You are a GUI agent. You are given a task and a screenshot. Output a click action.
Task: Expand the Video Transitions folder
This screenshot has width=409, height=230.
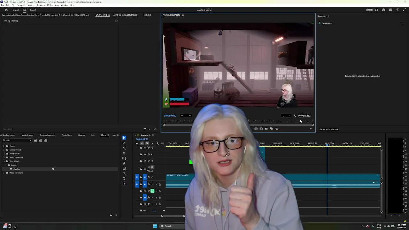point(4,173)
